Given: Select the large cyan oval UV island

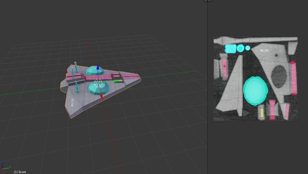Looking at the screenshot, I should pos(255,91).
